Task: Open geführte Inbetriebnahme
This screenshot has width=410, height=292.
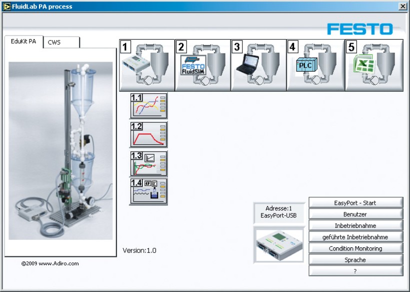Action: 356,237
